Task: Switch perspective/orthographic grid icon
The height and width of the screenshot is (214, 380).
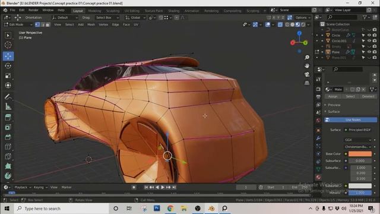Action: pos(307,83)
